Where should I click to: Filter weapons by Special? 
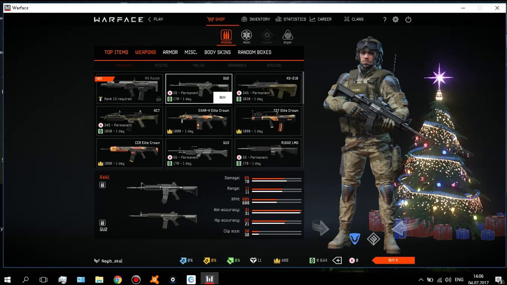274,65
